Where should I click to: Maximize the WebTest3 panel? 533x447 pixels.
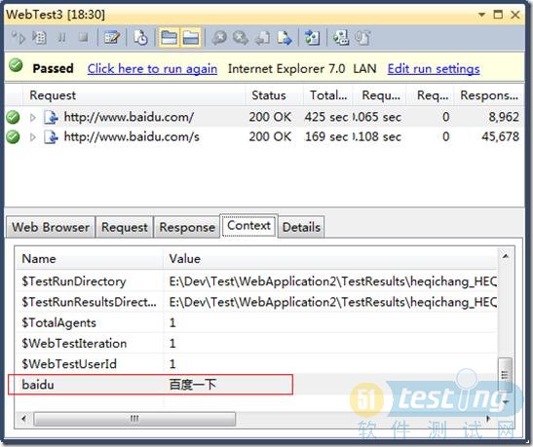pyautogui.click(x=498, y=15)
